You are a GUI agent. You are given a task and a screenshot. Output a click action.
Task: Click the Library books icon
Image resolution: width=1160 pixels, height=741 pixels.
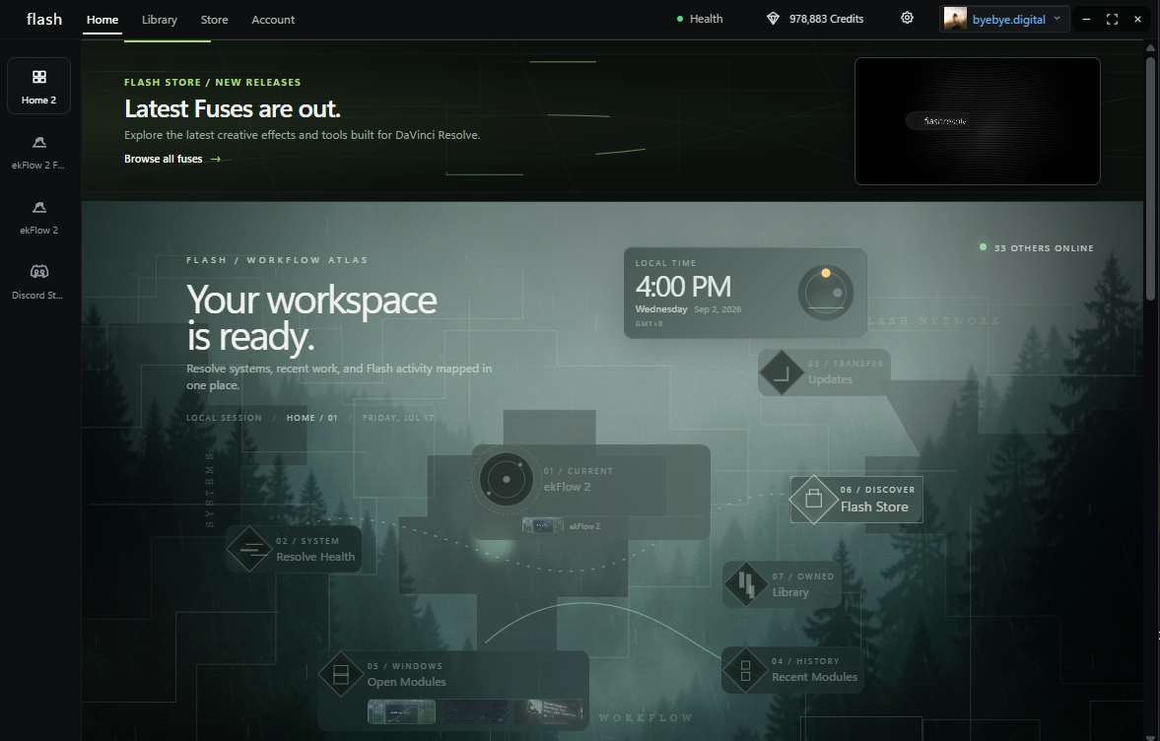point(746,584)
